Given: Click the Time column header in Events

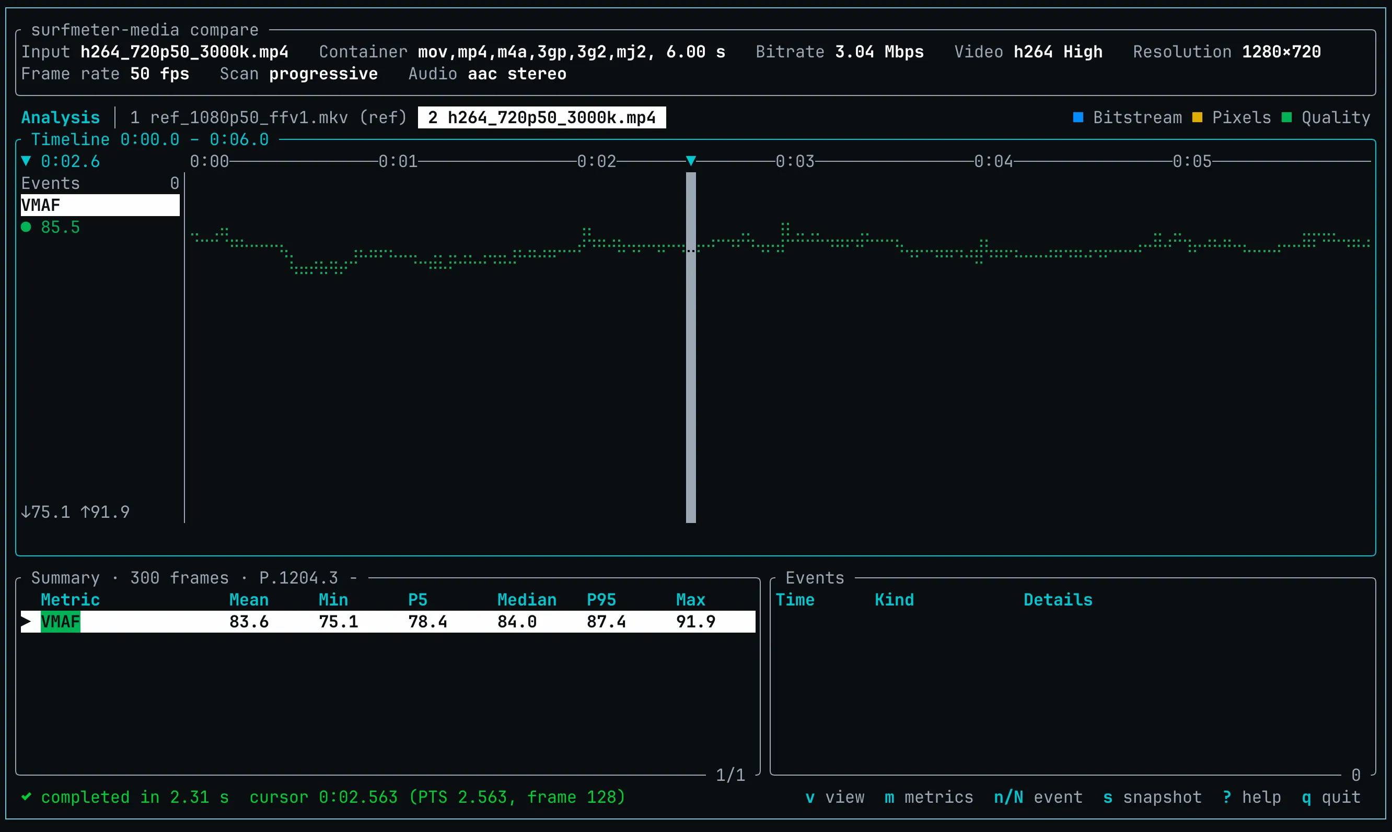Looking at the screenshot, I should (x=795, y=600).
